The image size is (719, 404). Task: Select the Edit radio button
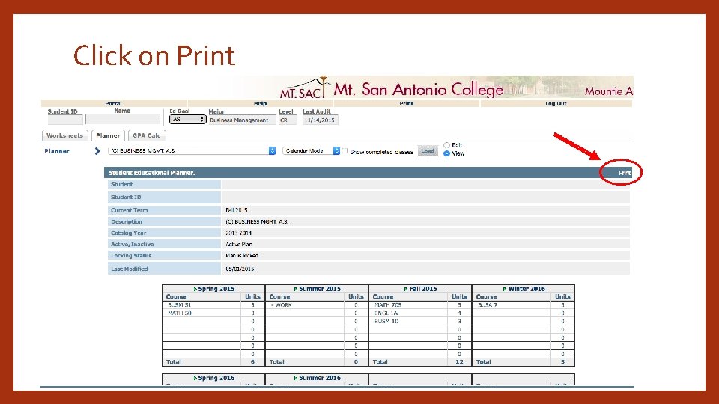446,145
